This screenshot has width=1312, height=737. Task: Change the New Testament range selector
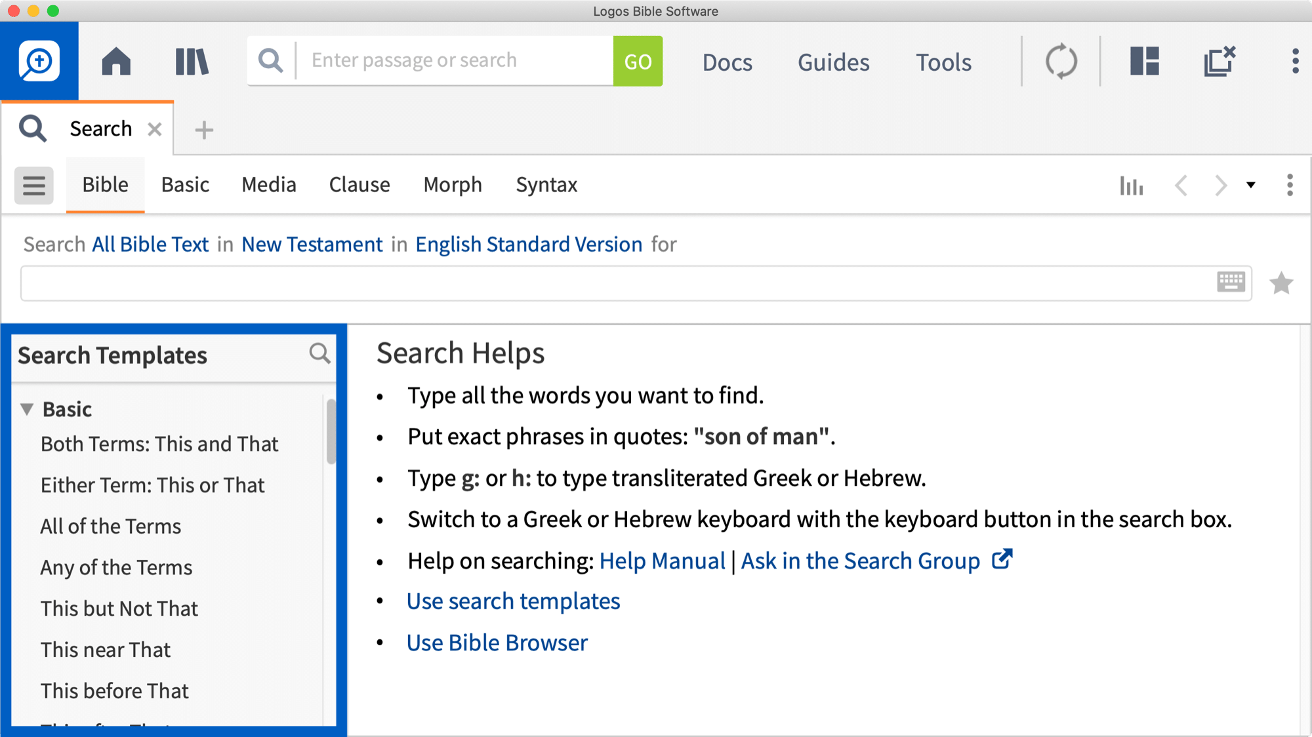[312, 244]
